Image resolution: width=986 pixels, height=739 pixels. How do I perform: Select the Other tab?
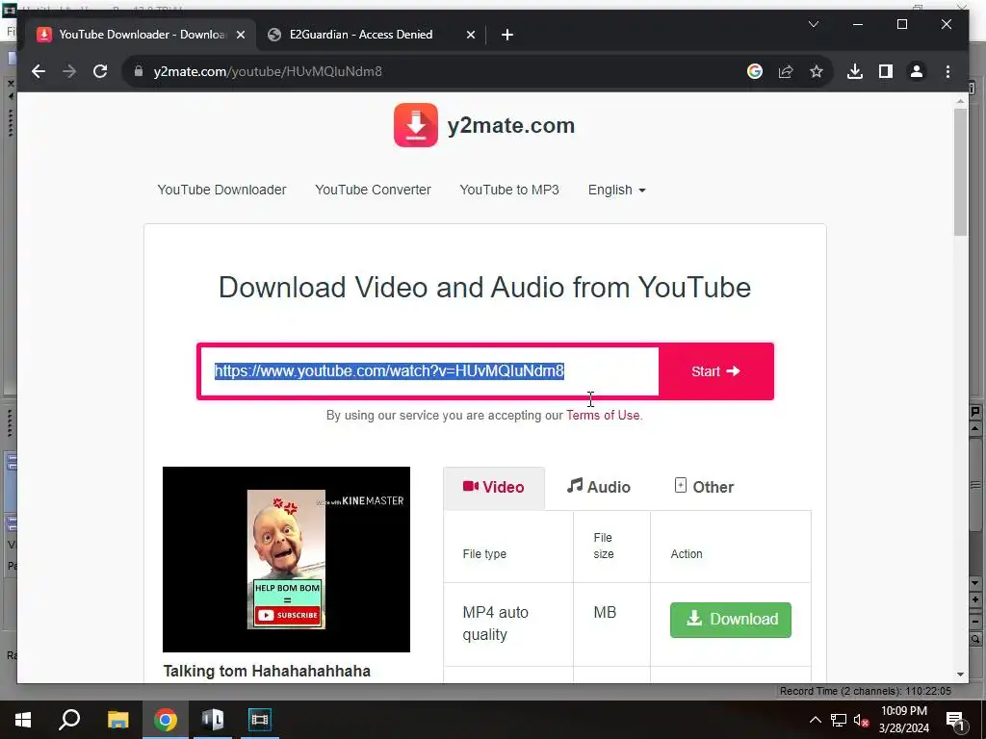(x=704, y=487)
